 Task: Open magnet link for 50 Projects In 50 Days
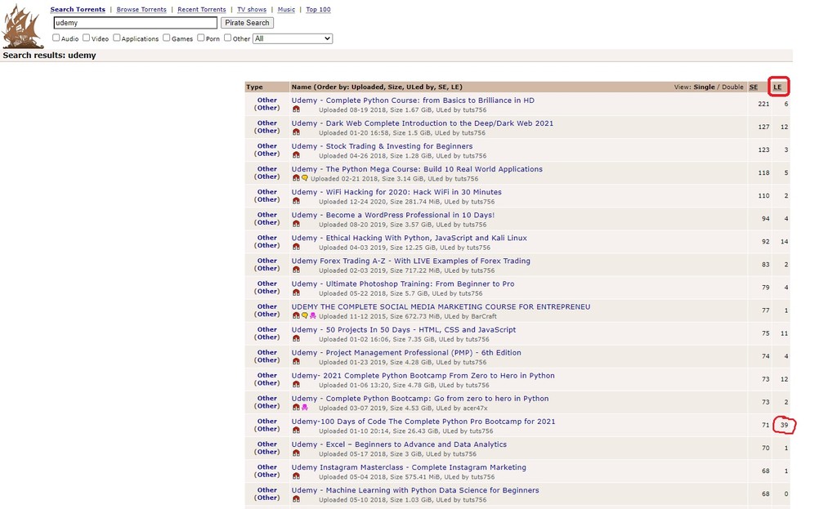tap(296, 339)
